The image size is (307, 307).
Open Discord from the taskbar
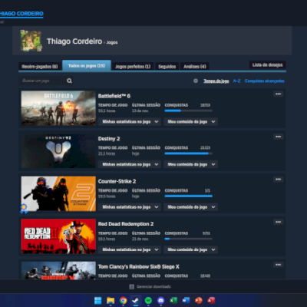tap(160, 300)
